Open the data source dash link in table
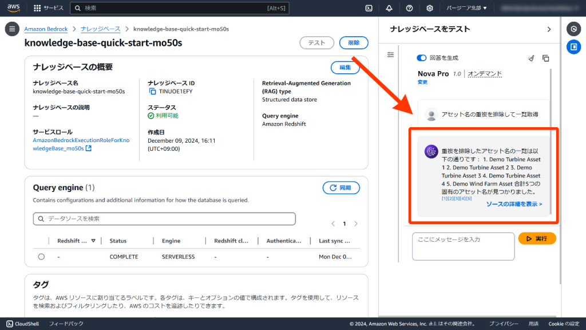The width and height of the screenshot is (586, 330). [59, 257]
